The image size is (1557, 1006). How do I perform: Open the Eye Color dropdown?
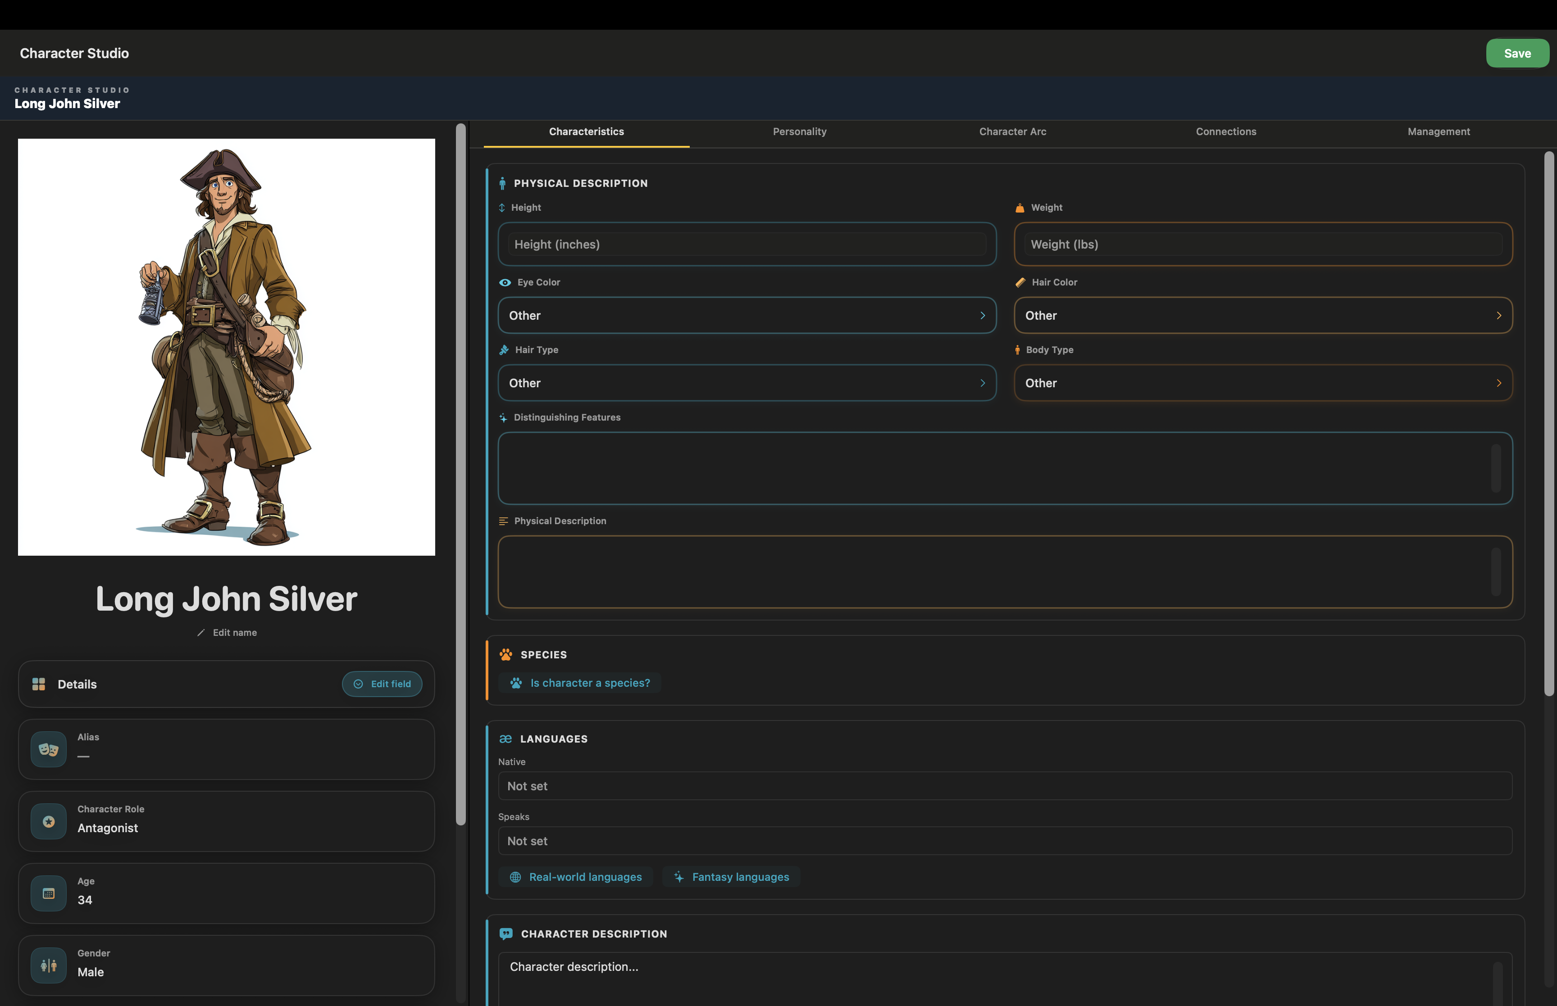(x=747, y=316)
